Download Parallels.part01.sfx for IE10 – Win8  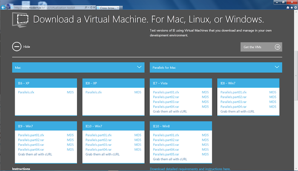[166, 135]
